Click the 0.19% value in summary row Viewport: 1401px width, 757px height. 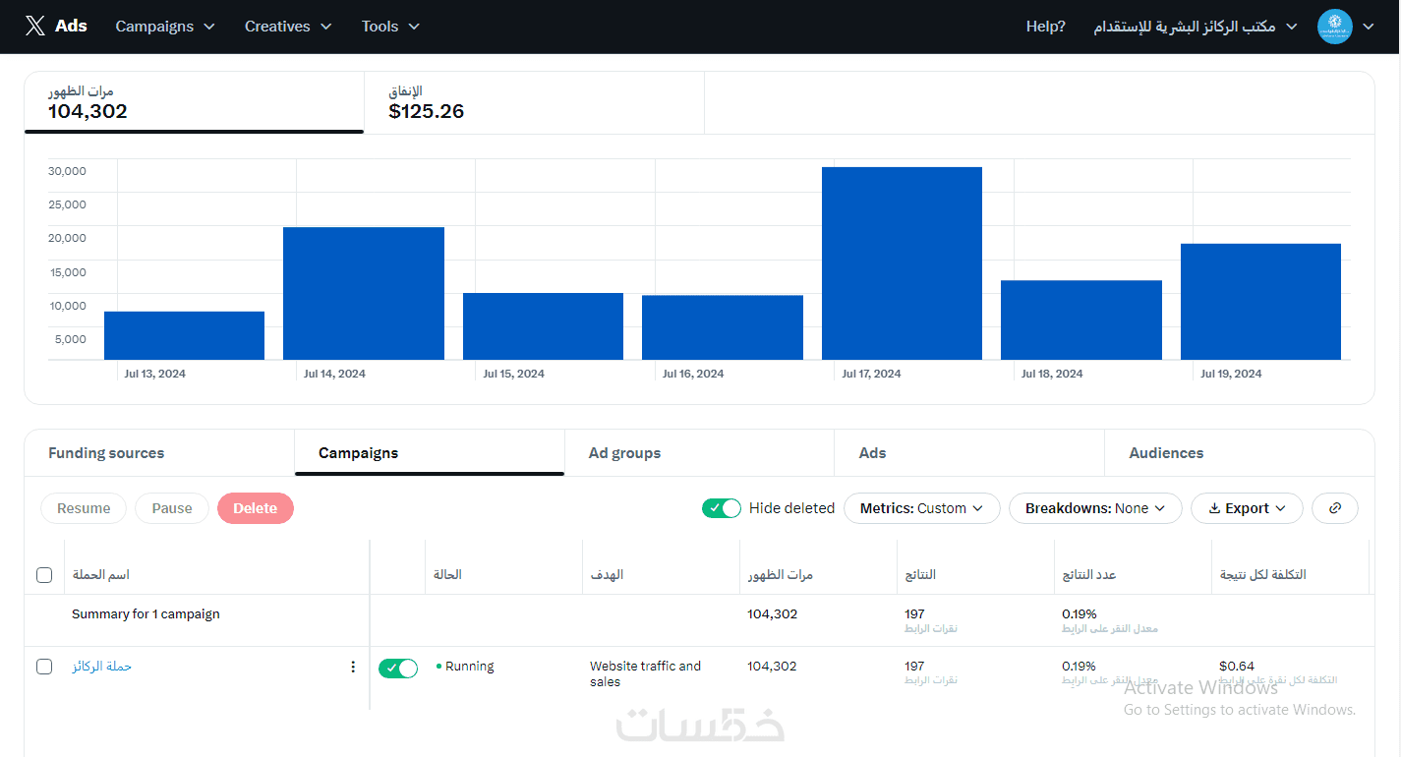point(1079,614)
